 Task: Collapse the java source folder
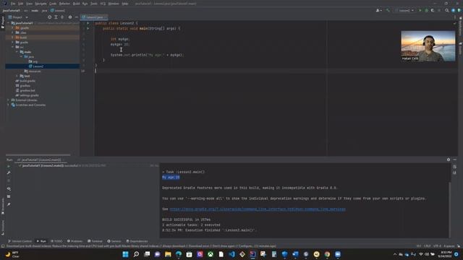click(x=21, y=56)
